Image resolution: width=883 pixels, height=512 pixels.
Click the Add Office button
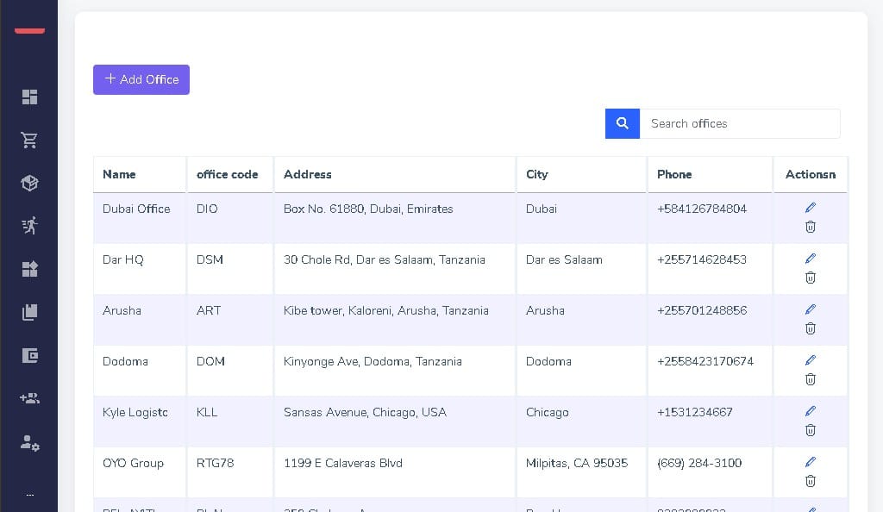click(x=141, y=79)
